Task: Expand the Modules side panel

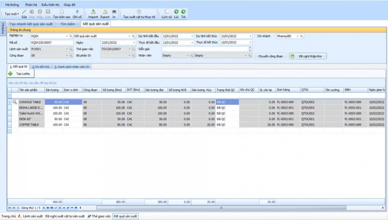Action: click(x=3, y=28)
